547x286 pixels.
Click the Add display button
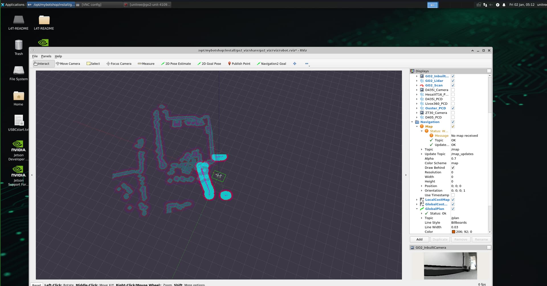[419, 239]
